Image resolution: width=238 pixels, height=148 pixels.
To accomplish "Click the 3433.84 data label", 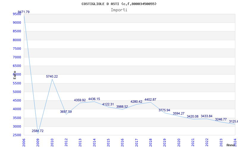I will (206, 116).
